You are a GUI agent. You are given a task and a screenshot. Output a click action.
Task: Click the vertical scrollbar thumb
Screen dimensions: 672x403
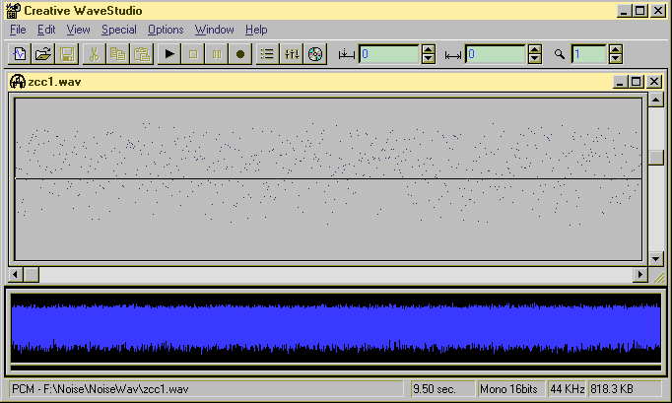point(655,158)
